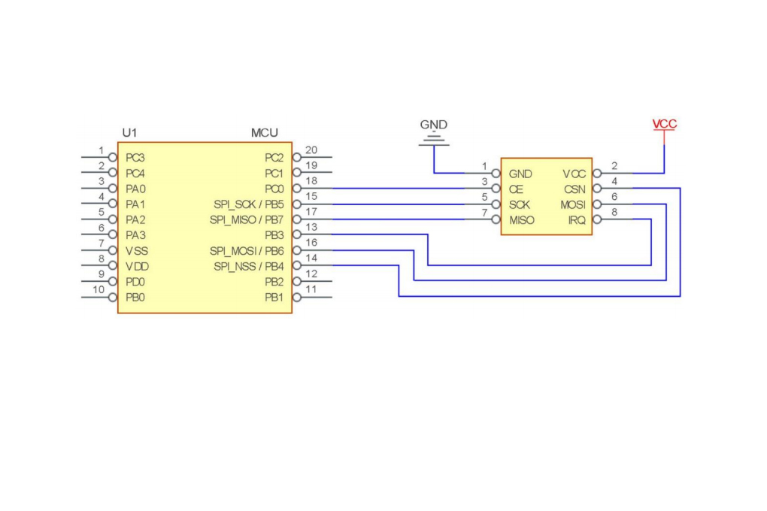The height and width of the screenshot is (511, 767).
Task: Click pin number 11 beside PB1
Action: (x=311, y=289)
